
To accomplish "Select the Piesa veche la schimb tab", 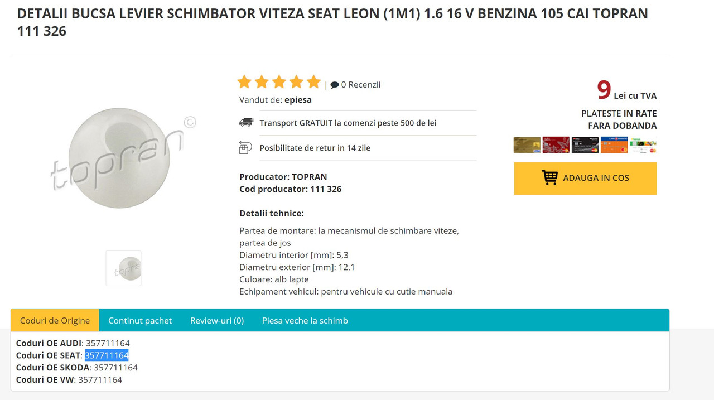I will [305, 320].
